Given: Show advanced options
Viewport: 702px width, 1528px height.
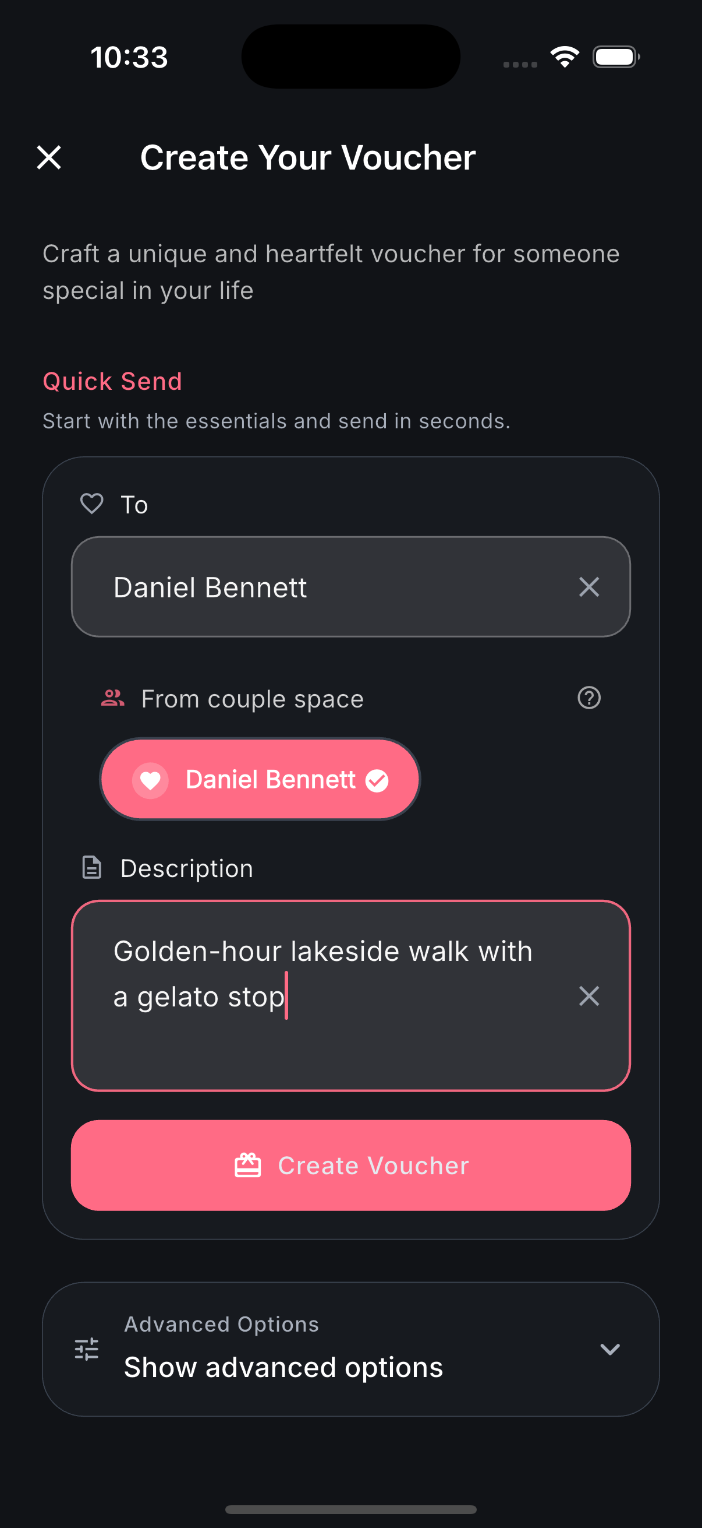Looking at the screenshot, I should click(x=283, y=1367).
